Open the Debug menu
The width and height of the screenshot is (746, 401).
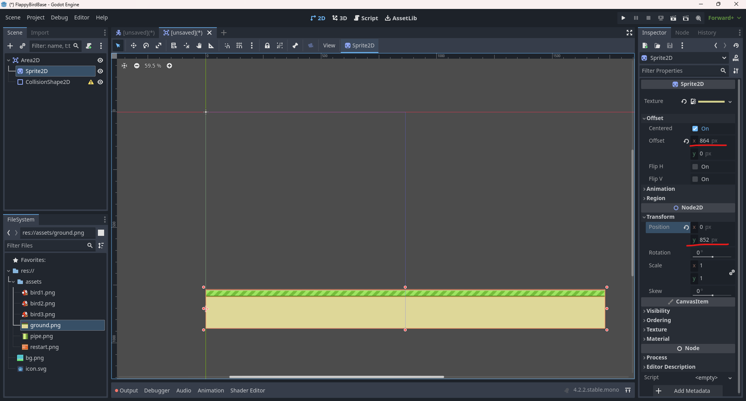(59, 17)
